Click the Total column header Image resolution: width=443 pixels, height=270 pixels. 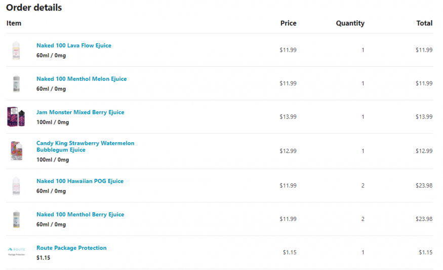(424, 23)
